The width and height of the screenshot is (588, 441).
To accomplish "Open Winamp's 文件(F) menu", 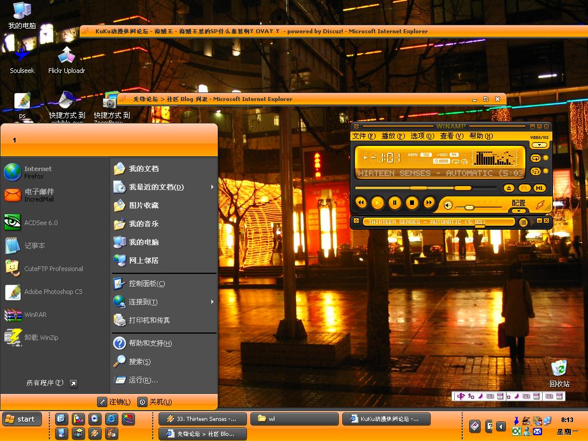I will click(x=363, y=136).
